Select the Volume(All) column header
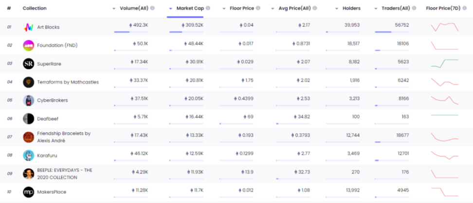 (134, 8)
